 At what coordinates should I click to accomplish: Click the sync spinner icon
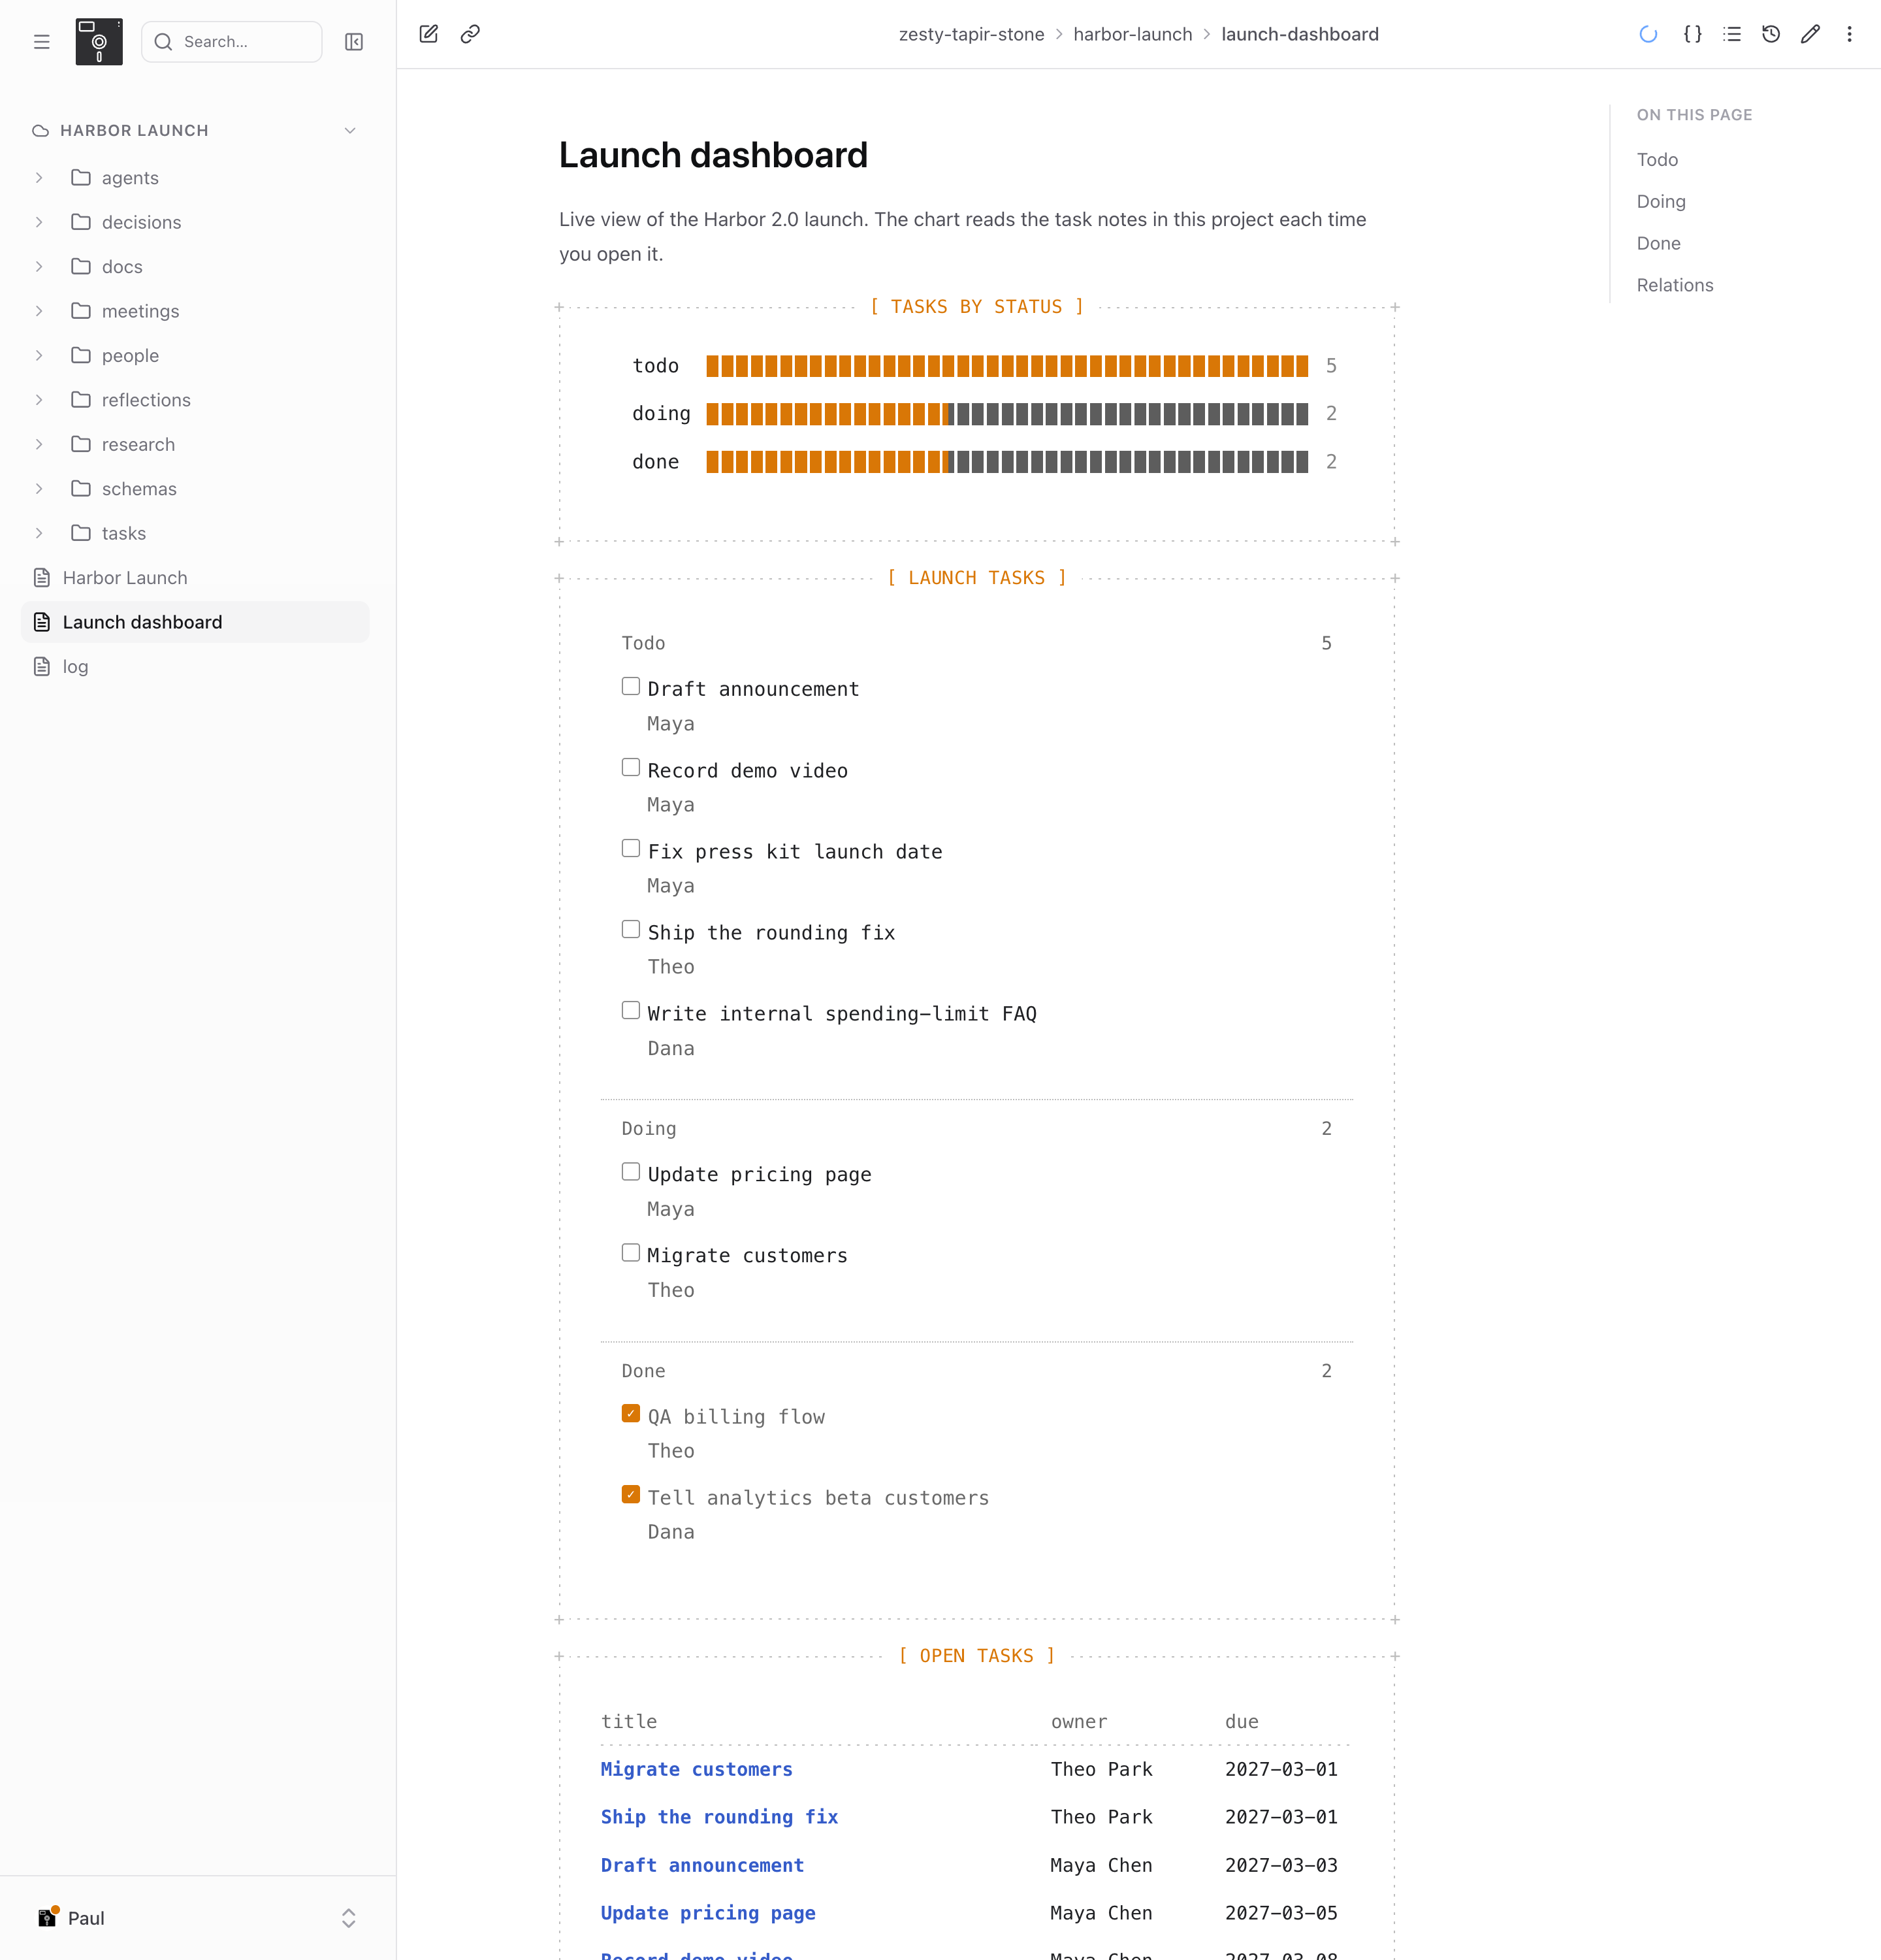pos(1648,34)
